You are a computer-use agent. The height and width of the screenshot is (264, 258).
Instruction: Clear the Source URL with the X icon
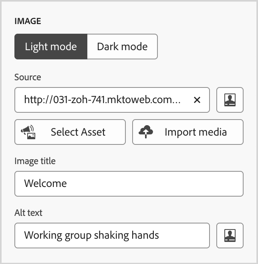[197, 100]
